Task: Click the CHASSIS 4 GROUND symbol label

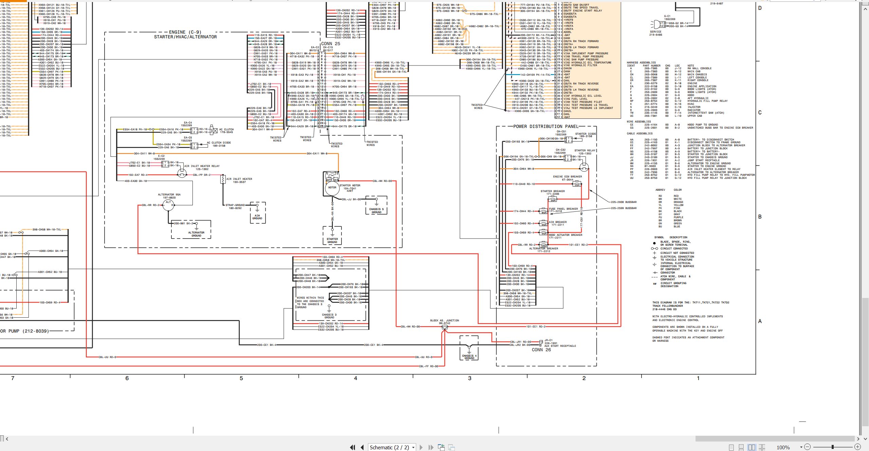Action: pos(469,357)
